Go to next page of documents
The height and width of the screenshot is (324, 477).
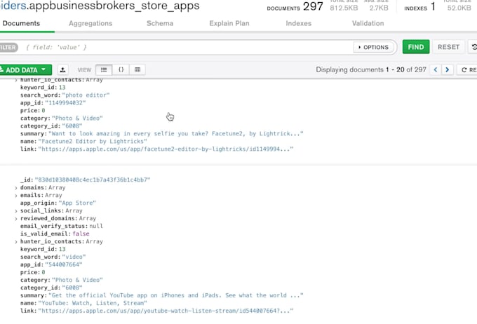(x=448, y=69)
